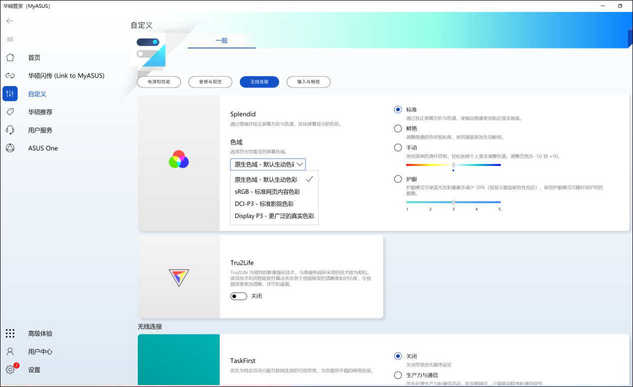The image size is (633, 387).
Task: Select the 鲜艳 radio option
Action: (398, 128)
